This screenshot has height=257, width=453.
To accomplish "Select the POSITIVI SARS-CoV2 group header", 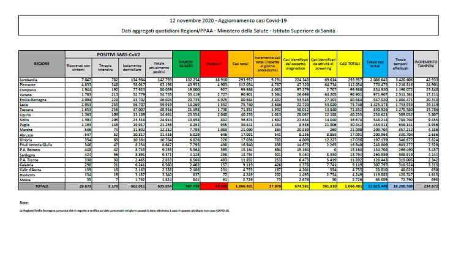I will click(120, 53).
